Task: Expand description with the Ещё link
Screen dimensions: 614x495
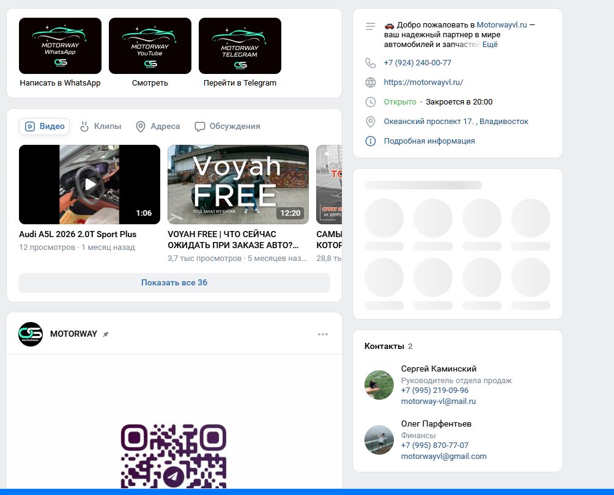Action: point(490,45)
